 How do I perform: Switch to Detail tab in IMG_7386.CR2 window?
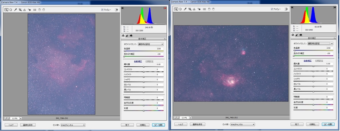(x=127, y=35)
